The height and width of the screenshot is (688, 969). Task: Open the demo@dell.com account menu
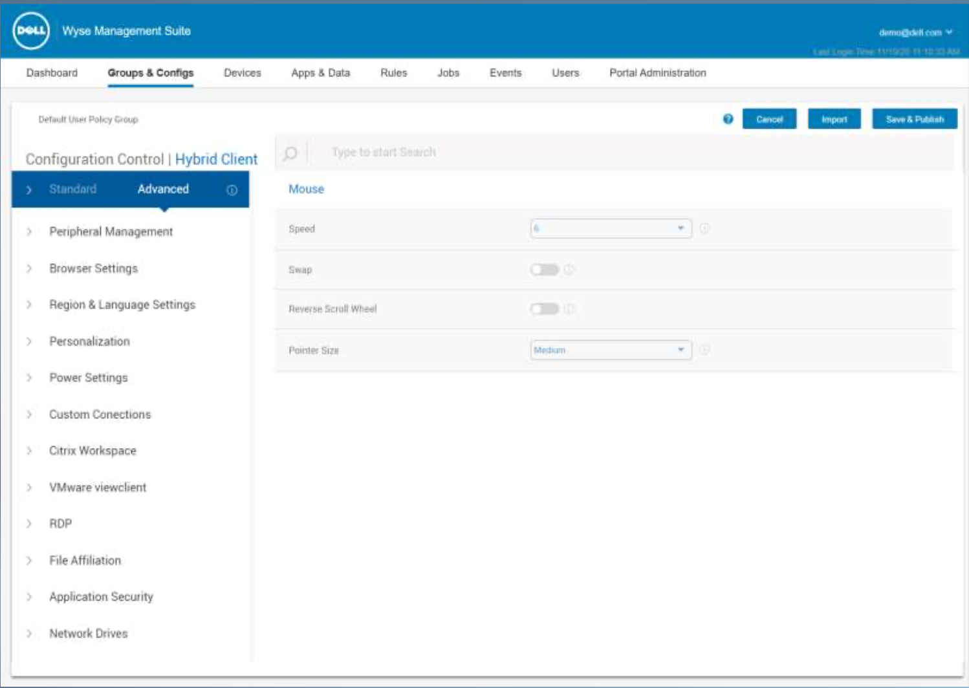coord(915,32)
